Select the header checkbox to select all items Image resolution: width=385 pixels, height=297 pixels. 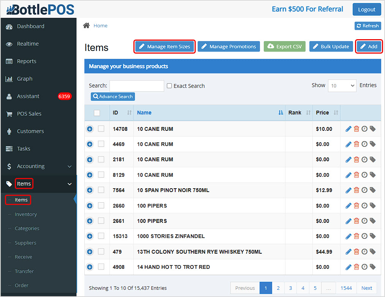click(x=97, y=113)
